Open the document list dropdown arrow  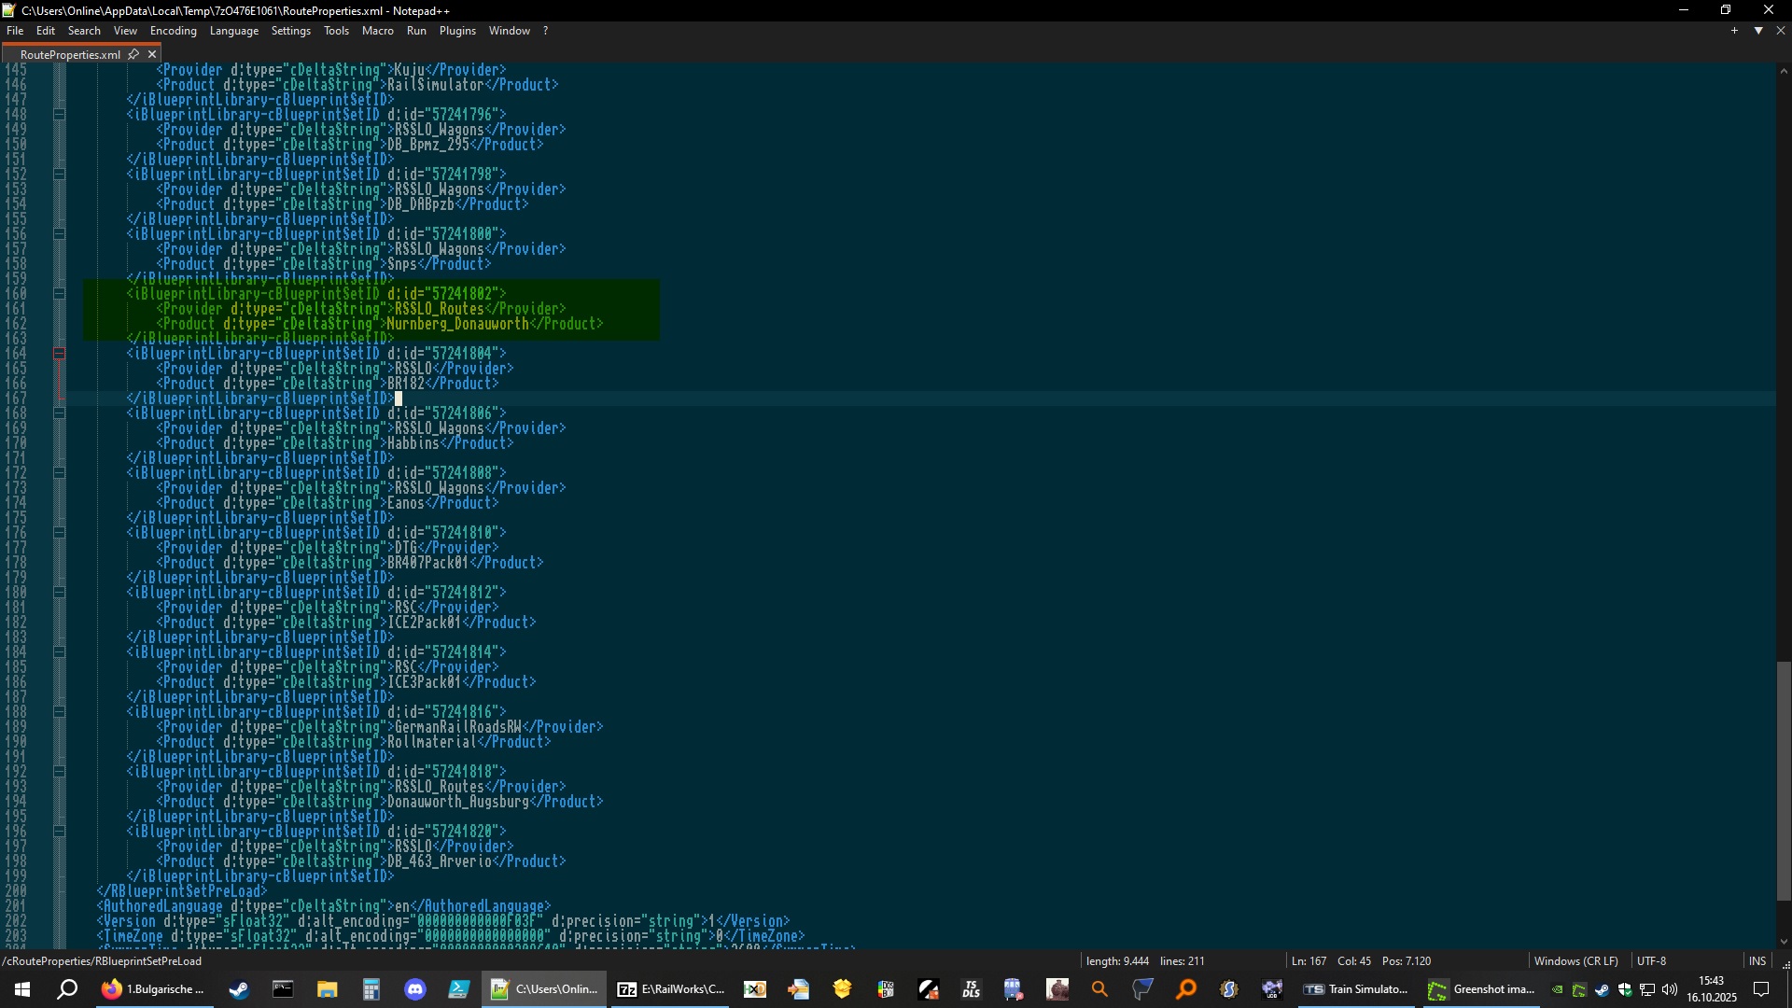(1758, 31)
